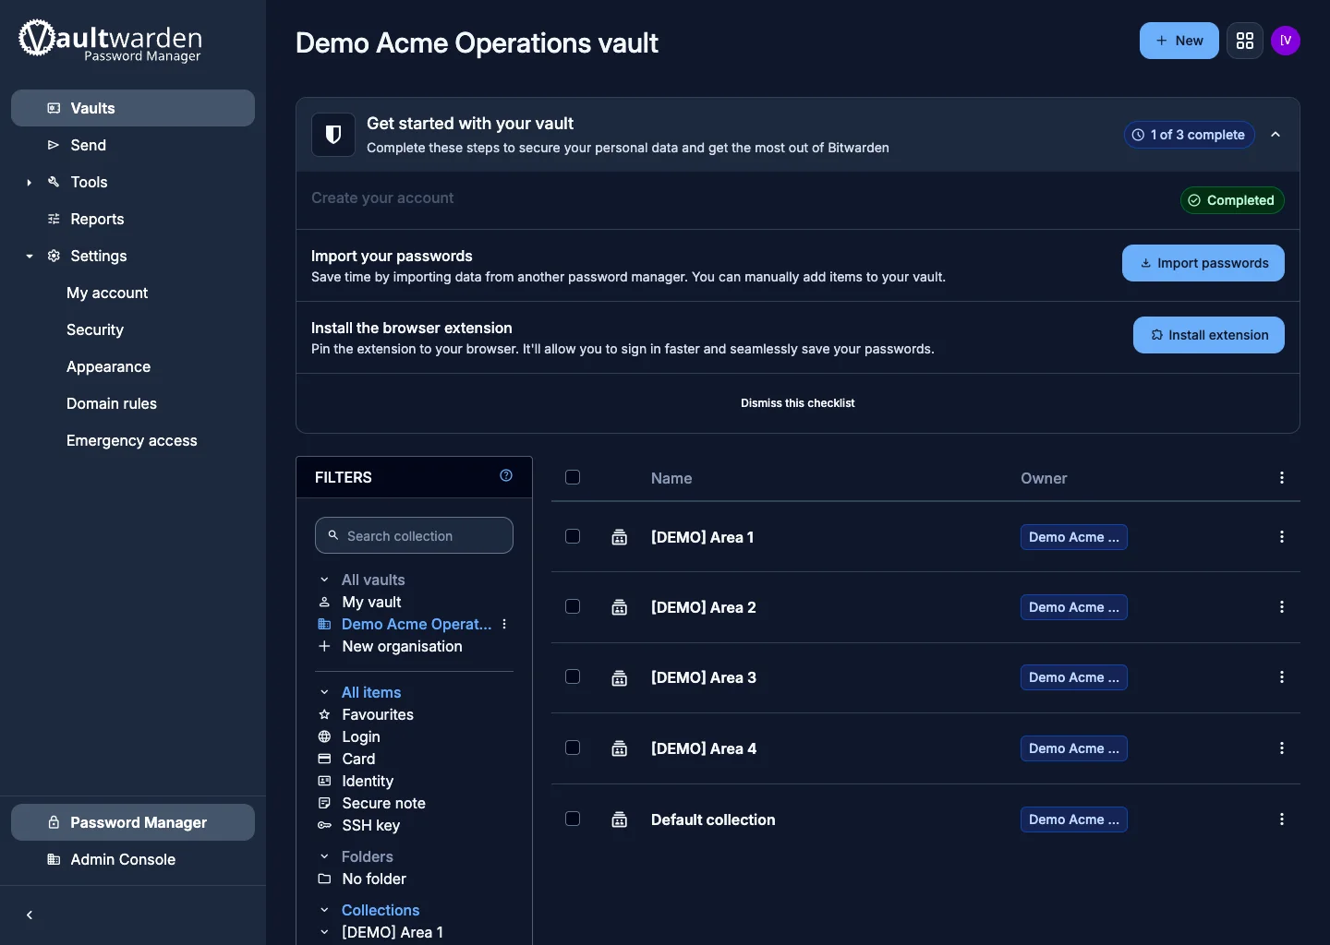The height and width of the screenshot is (945, 1330).
Task: Go to Appearance settings
Action: [x=108, y=366]
